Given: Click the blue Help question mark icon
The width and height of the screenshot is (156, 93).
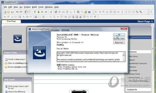Looking at the screenshot, I should click(89, 12).
